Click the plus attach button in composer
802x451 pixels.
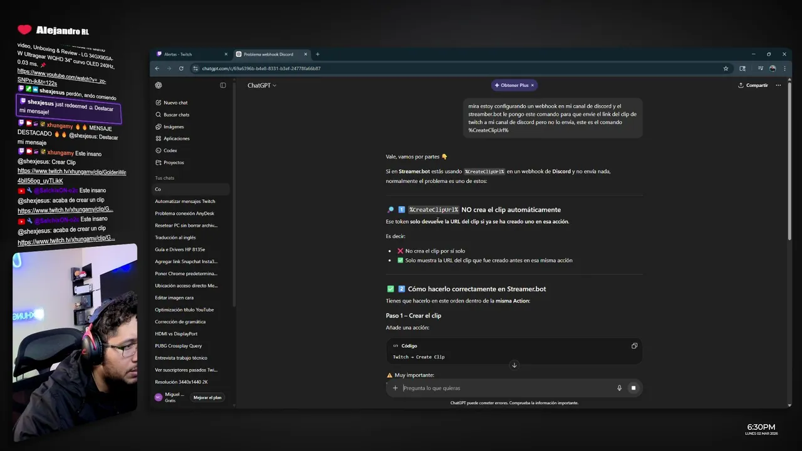(395, 388)
